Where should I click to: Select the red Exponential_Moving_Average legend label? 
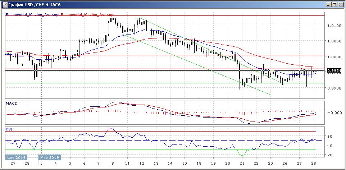pyautogui.click(x=88, y=15)
